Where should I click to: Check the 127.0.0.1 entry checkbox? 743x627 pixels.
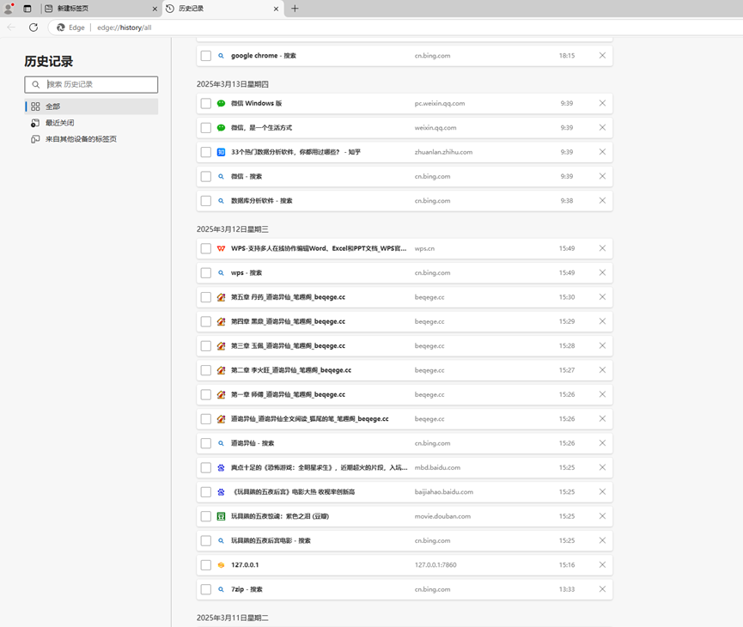click(x=205, y=565)
